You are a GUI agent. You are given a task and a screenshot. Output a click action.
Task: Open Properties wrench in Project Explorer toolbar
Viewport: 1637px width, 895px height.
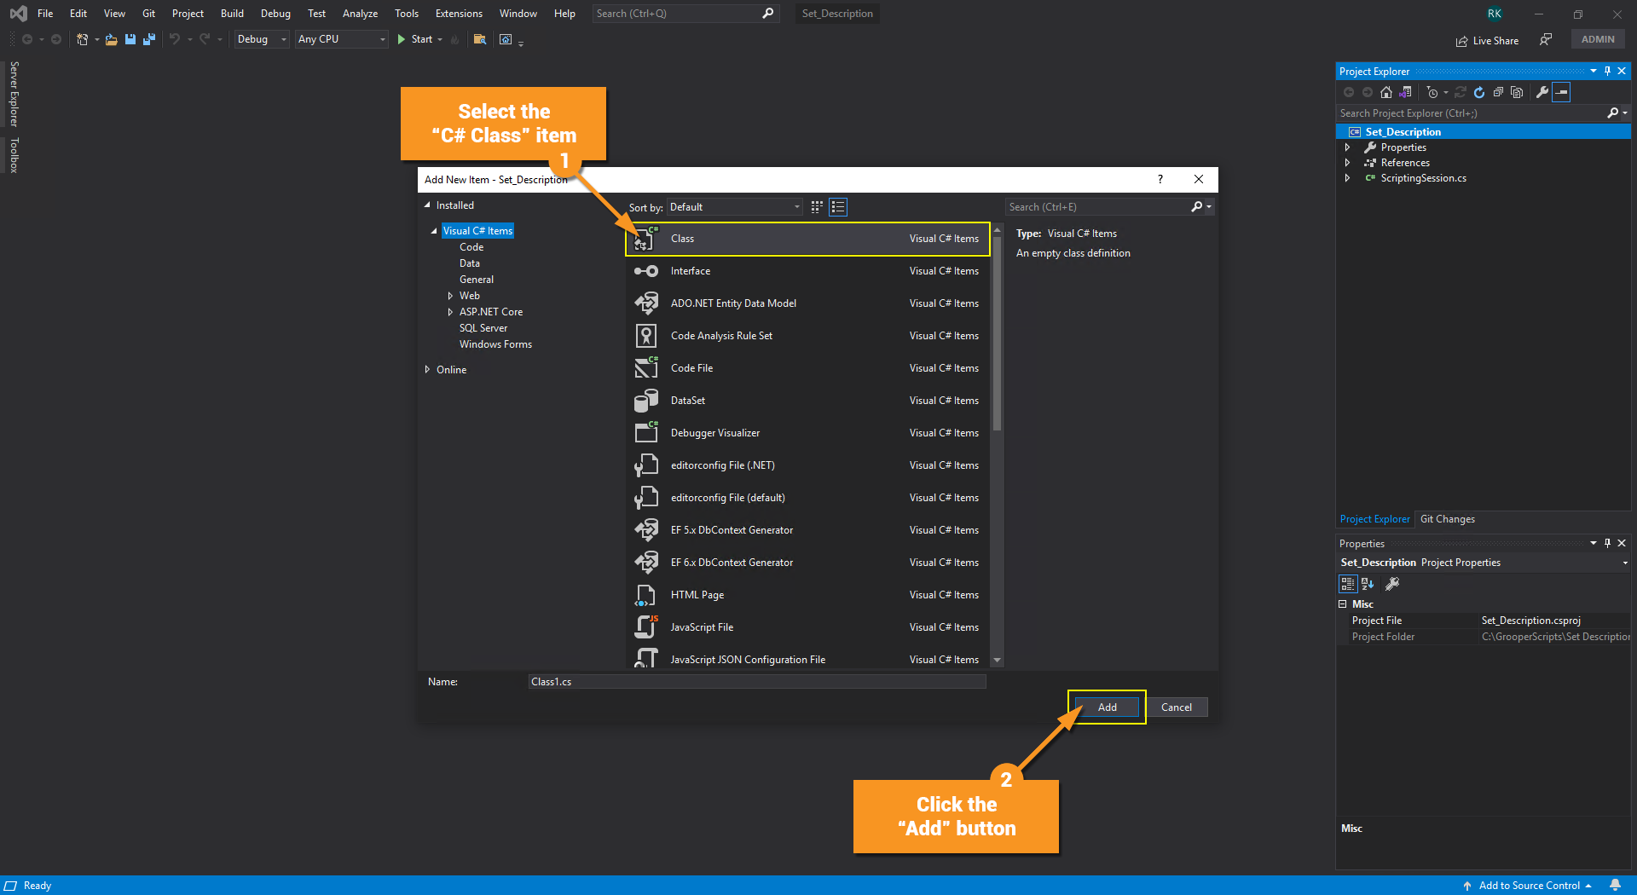[x=1542, y=92]
